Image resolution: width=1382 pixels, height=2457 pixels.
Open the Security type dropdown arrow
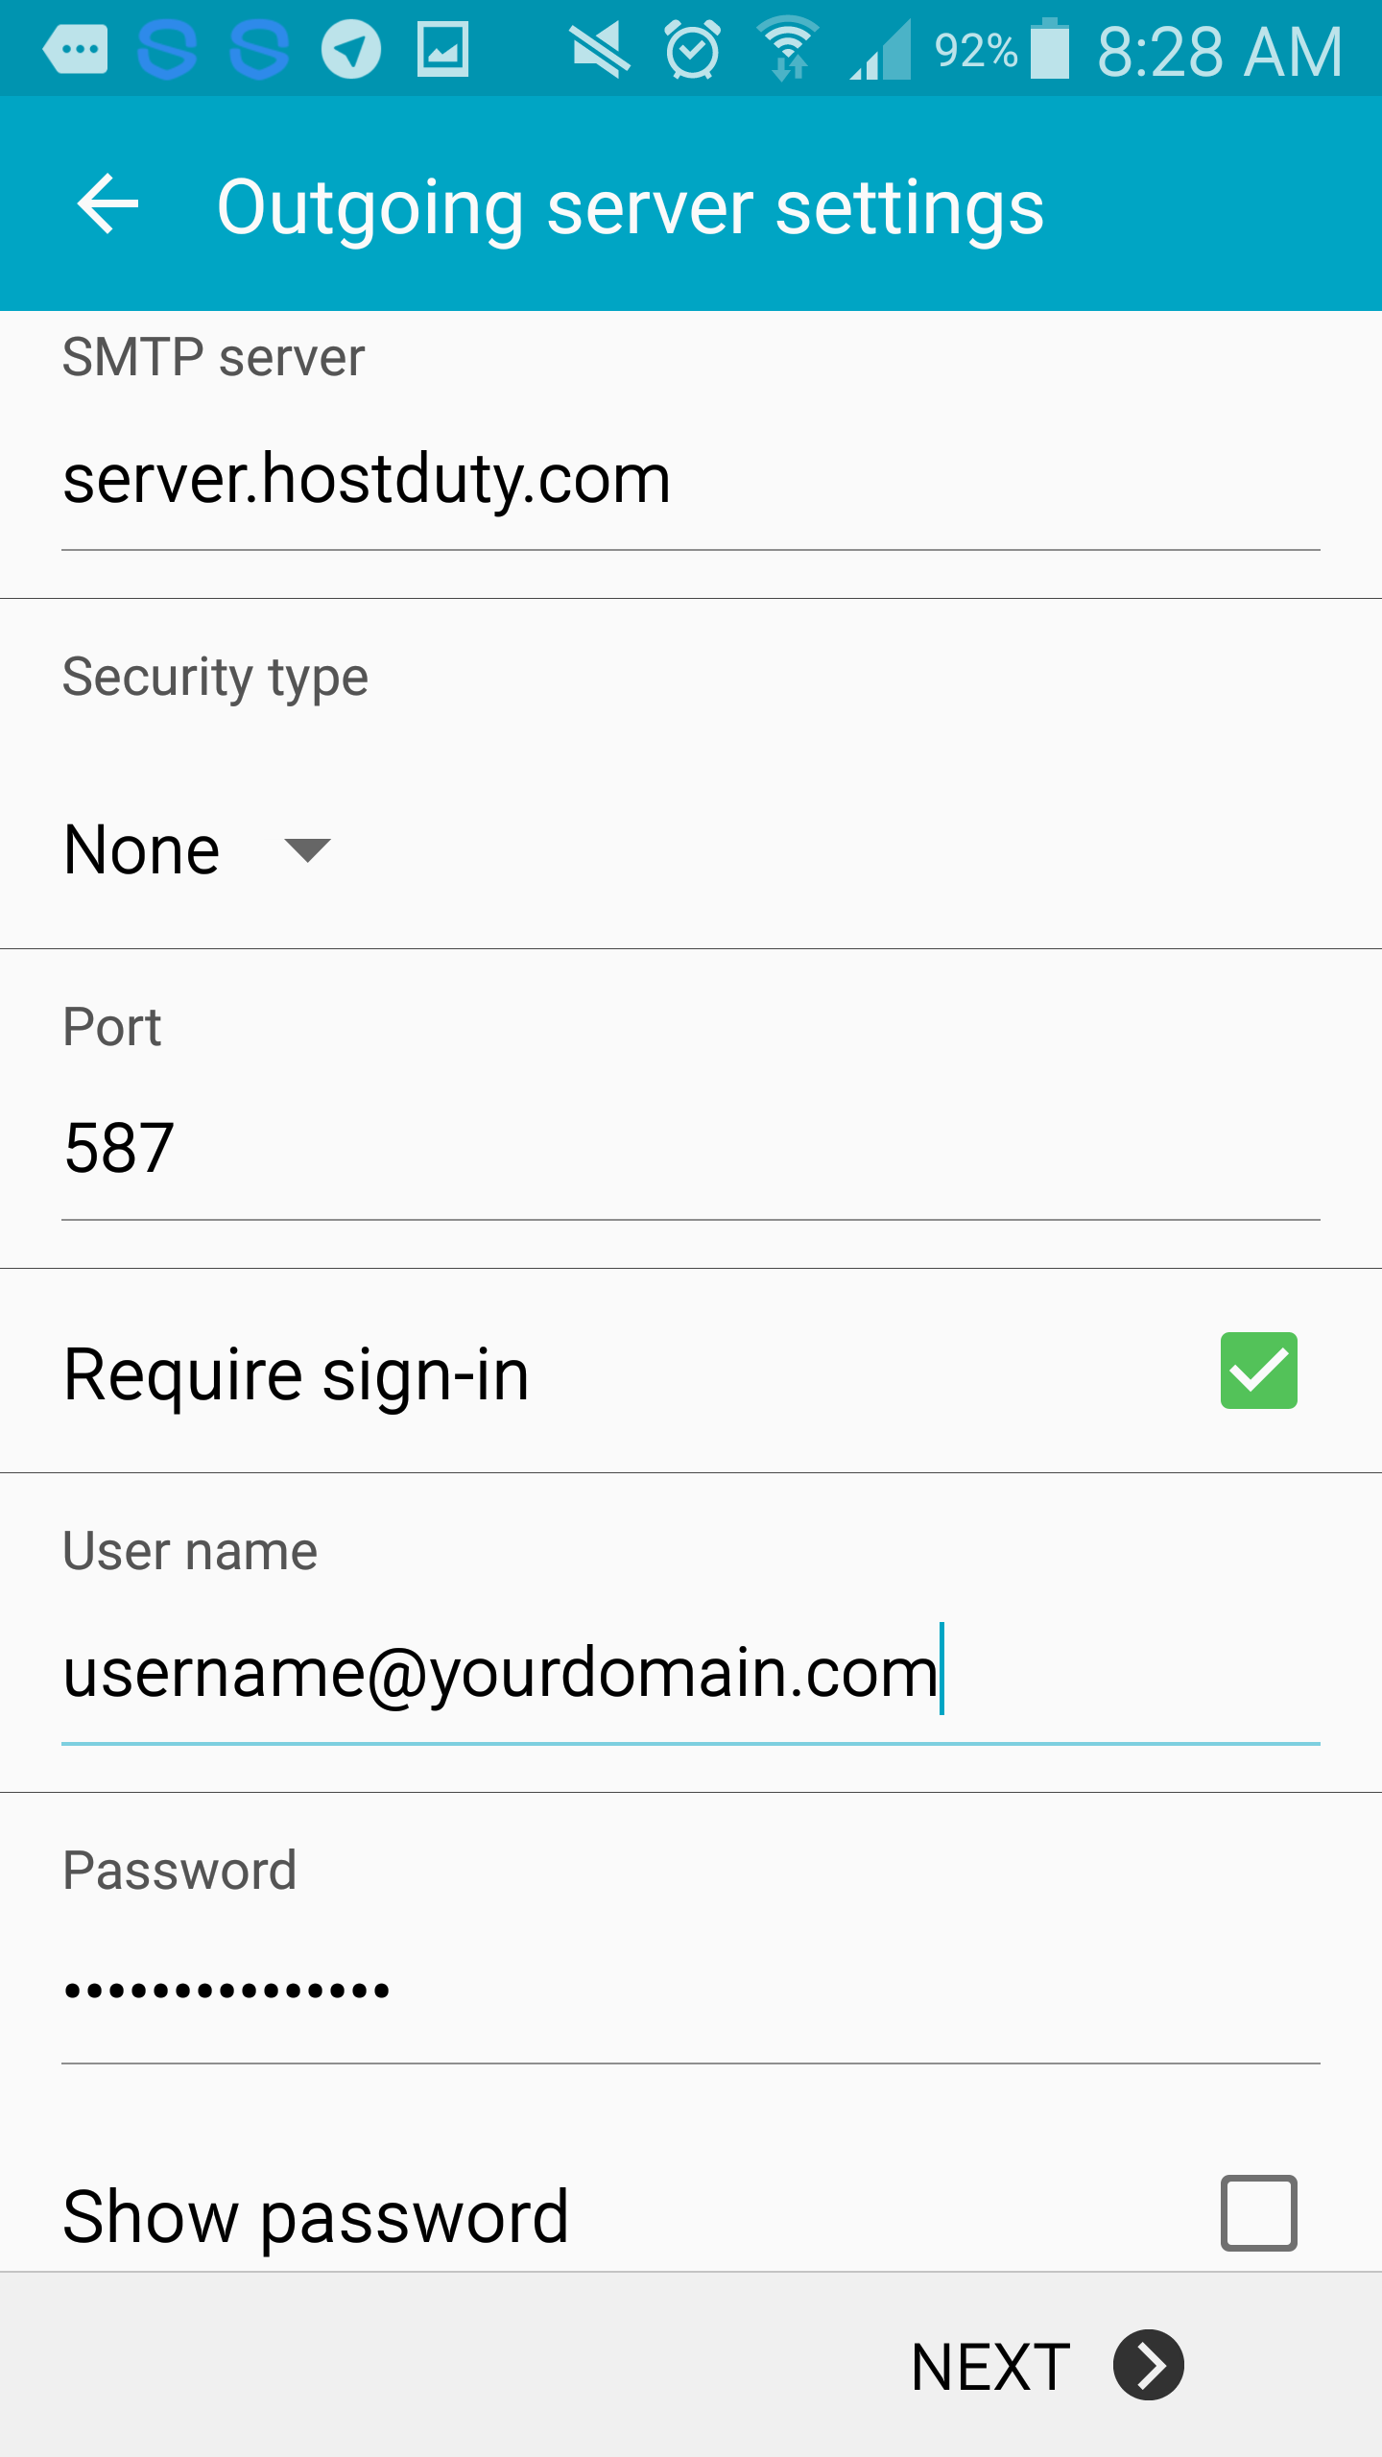click(x=307, y=850)
